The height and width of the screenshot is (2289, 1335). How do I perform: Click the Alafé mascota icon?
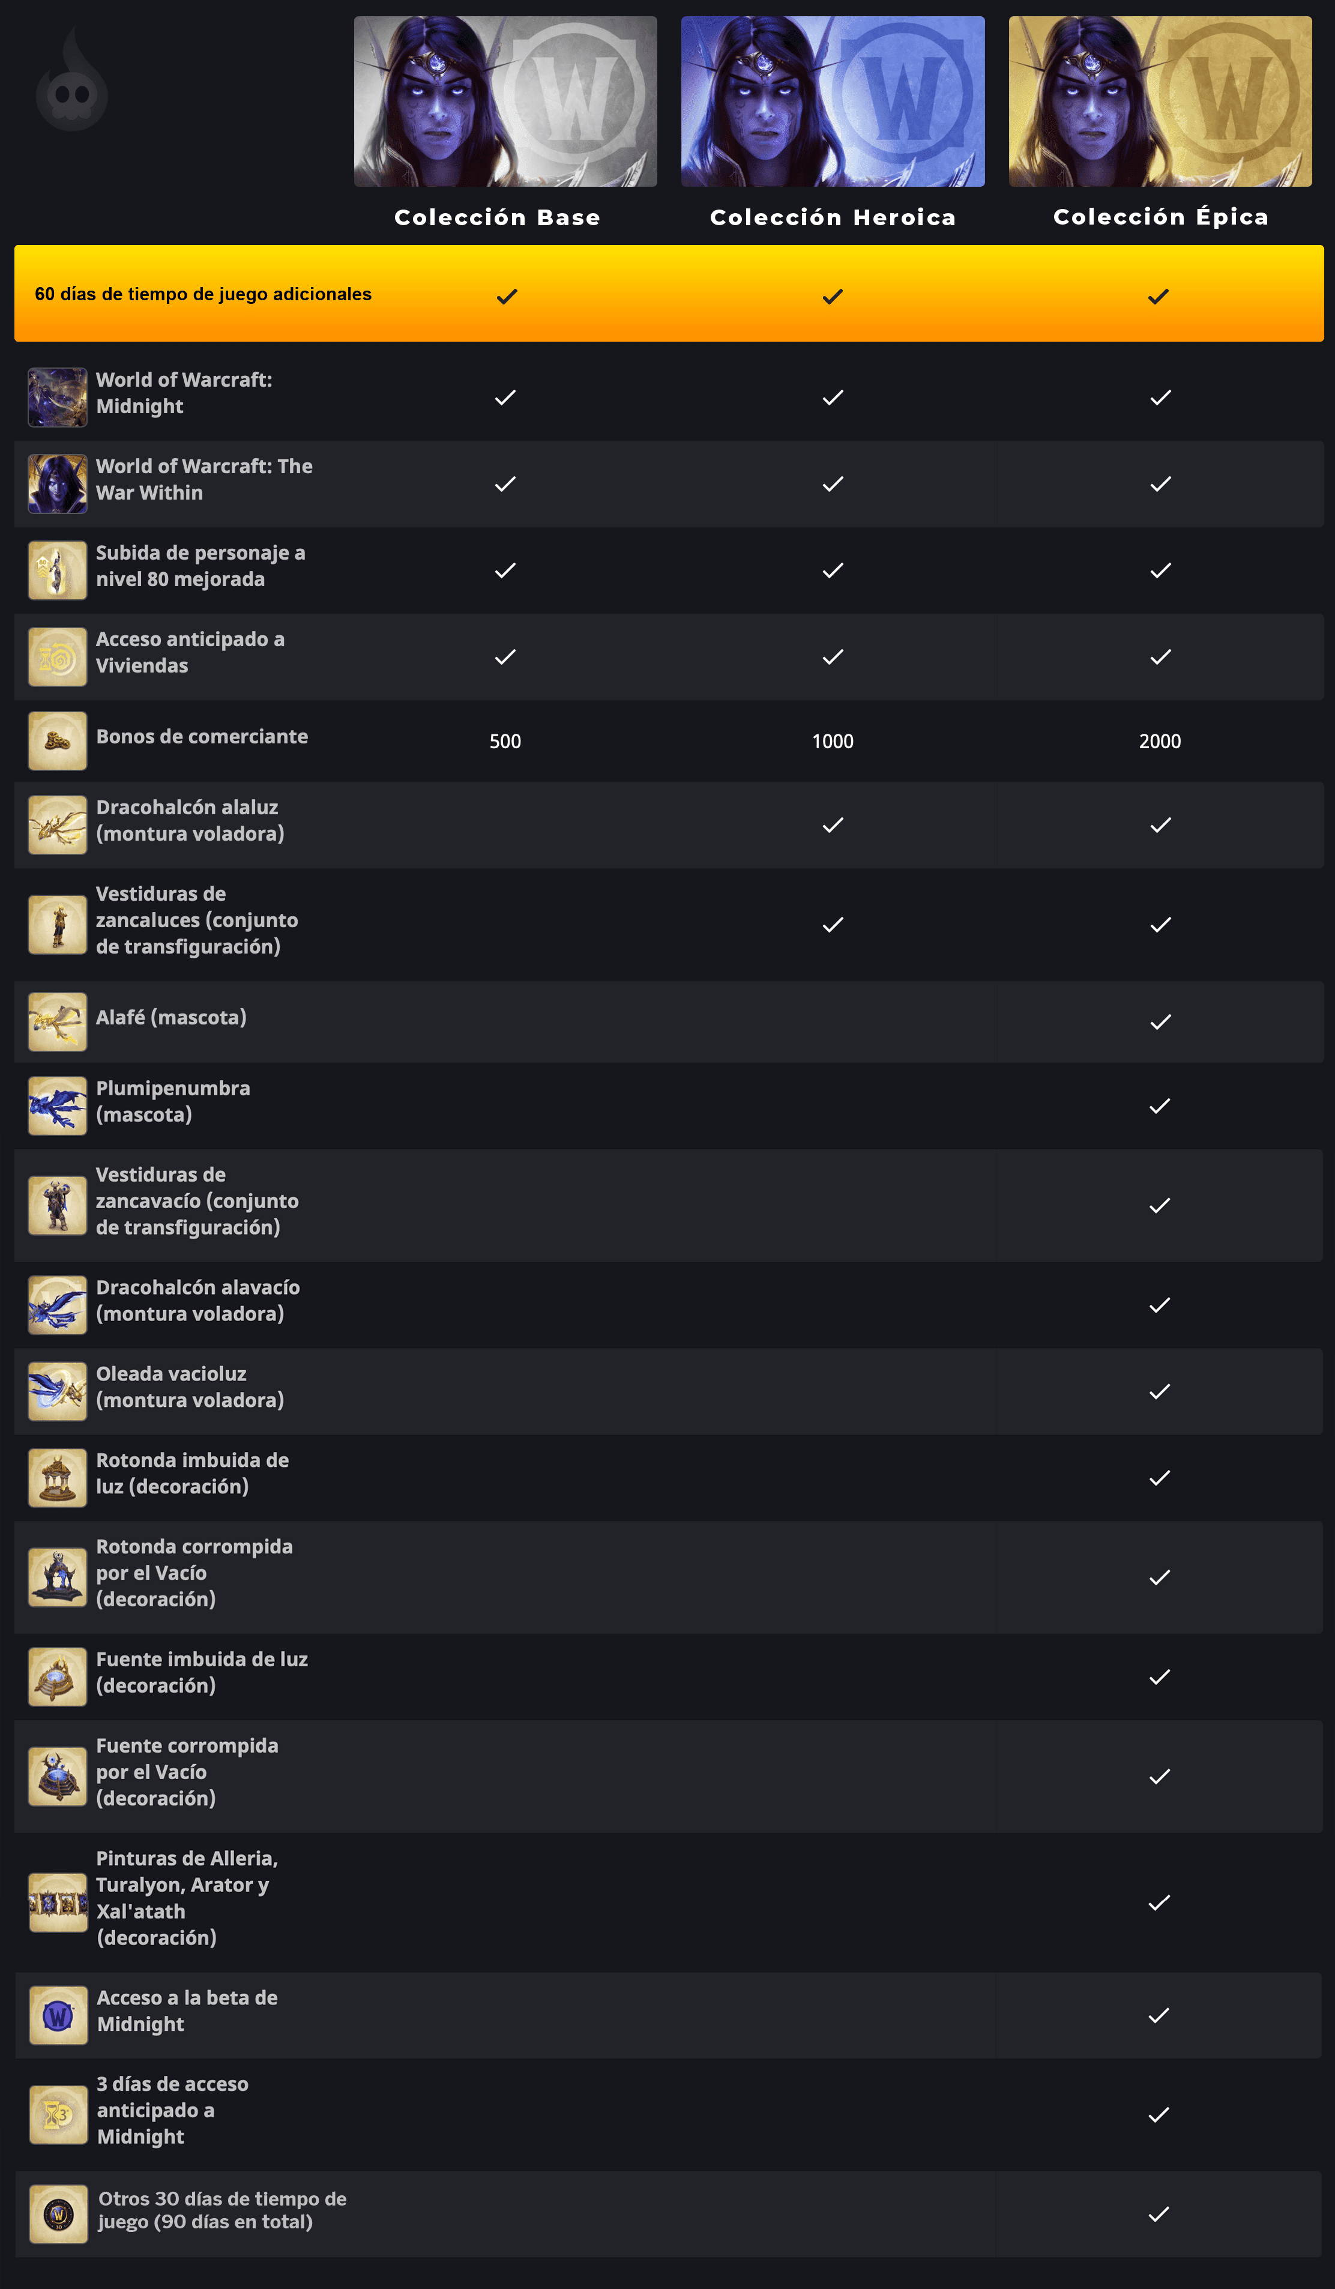(x=57, y=1021)
